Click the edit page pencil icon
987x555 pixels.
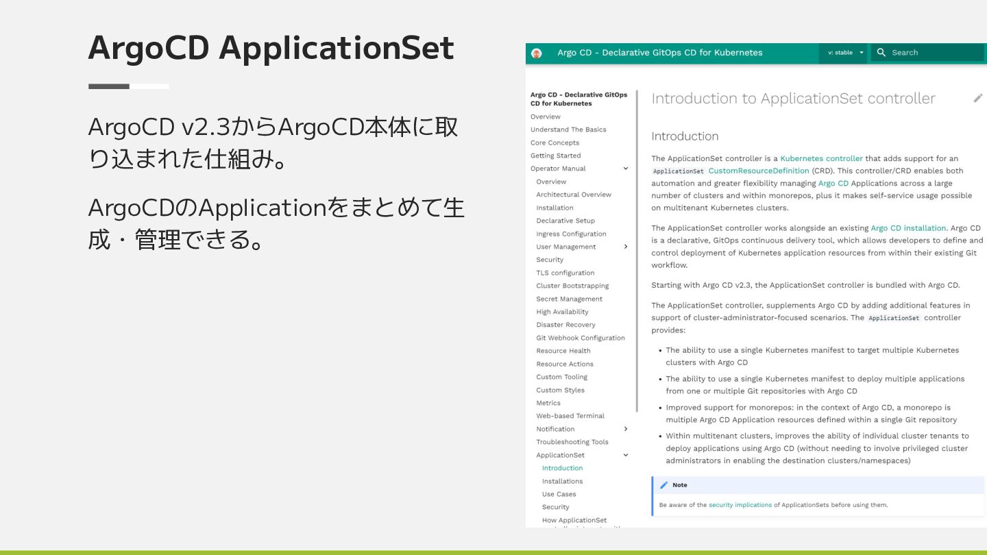coord(978,98)
